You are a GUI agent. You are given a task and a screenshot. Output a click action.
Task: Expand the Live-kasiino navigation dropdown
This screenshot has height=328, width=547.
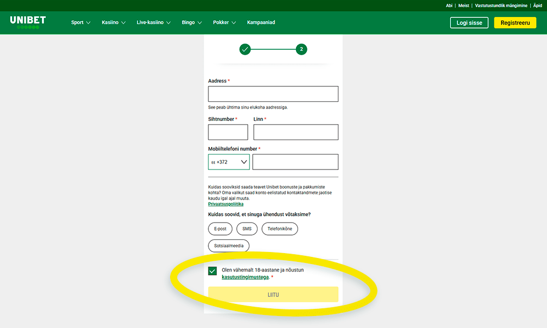(153, 22)
